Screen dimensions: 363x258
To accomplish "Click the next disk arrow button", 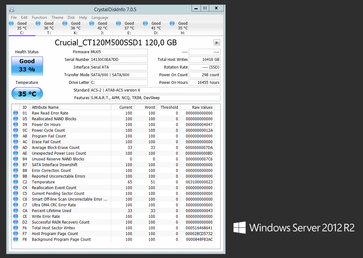I will pos(217,43).
